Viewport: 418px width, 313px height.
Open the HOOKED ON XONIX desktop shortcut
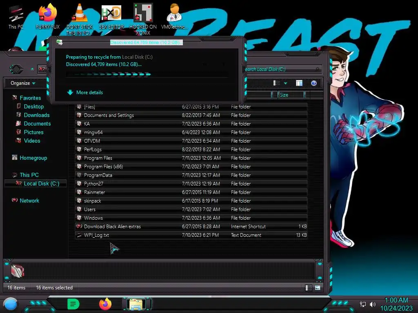pos(143,19)
